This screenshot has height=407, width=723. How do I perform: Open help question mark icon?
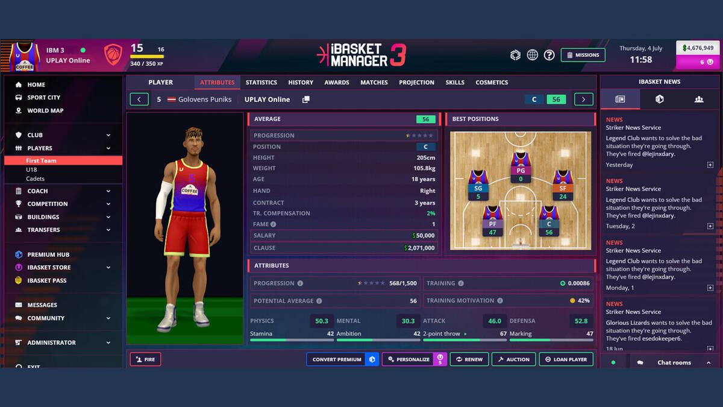pyautogui.click(x=549, y=55)
